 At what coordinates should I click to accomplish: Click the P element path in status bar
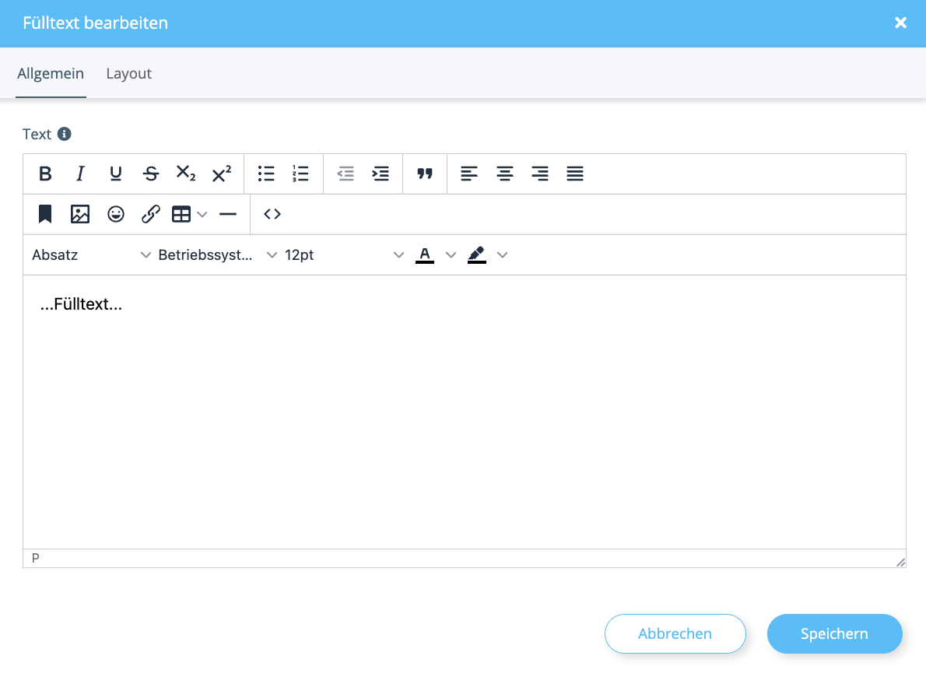[x=36, y=558]
